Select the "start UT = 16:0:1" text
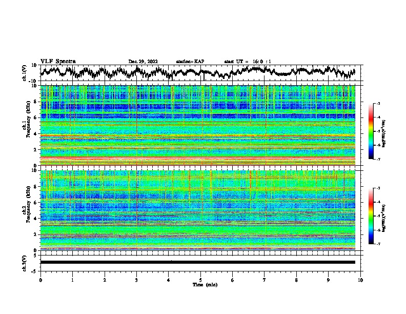 pos(248,62)
